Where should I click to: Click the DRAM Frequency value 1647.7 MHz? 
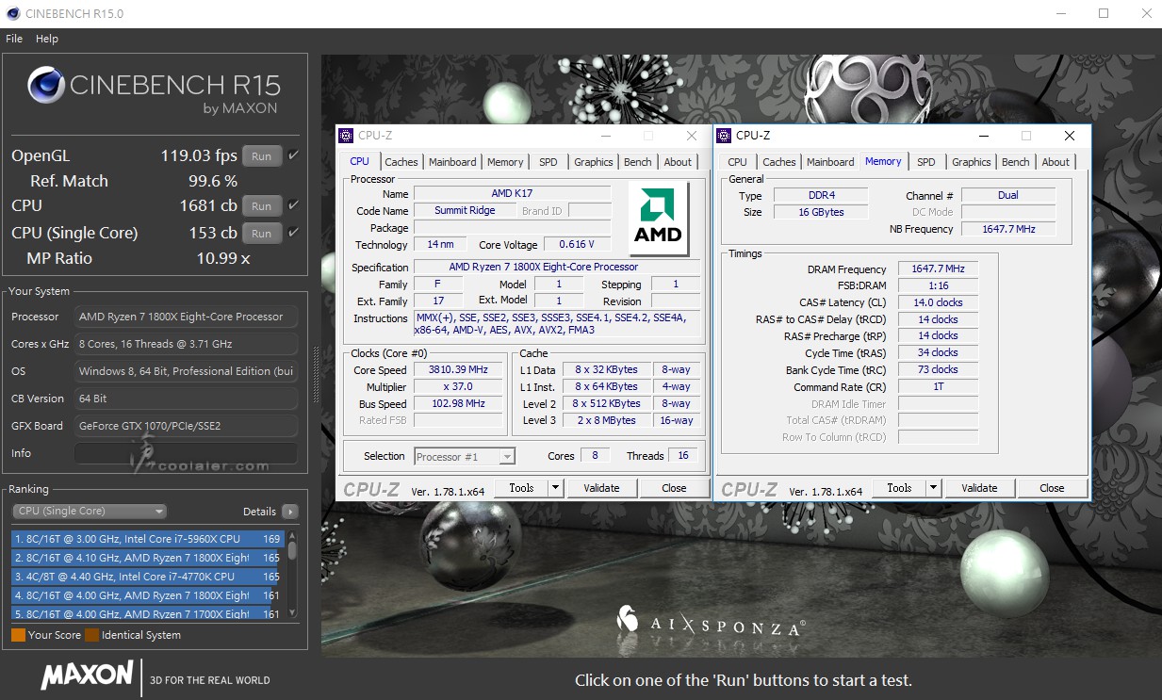click(x=938, y=269)
